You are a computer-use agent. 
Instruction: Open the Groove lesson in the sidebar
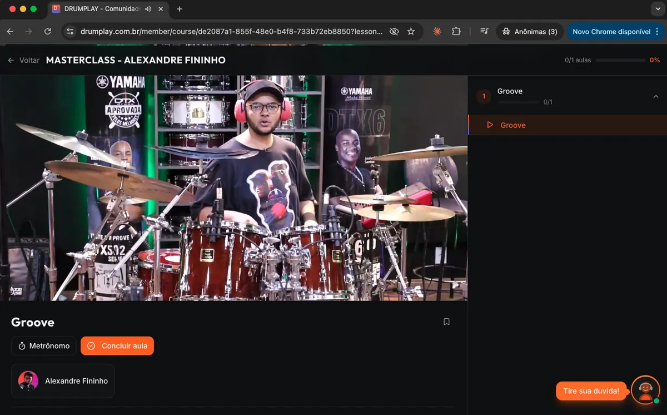pyautogui.click(x=568, y=125)
